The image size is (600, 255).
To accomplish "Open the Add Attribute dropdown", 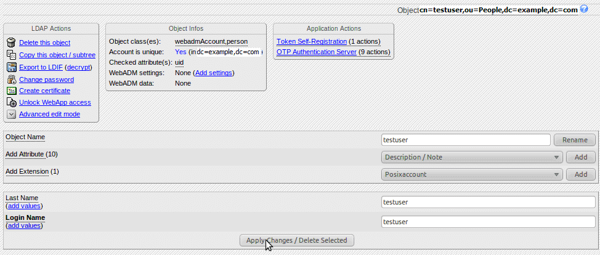I will tap(472, 157).
